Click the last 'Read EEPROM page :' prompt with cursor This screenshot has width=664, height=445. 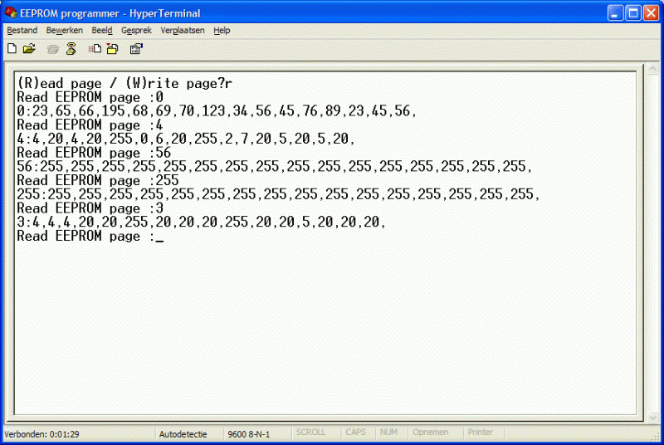tap(90, 237)
